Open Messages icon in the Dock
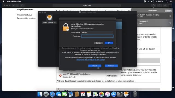This screenshot has height=98, width=175. tap(58, 94)
